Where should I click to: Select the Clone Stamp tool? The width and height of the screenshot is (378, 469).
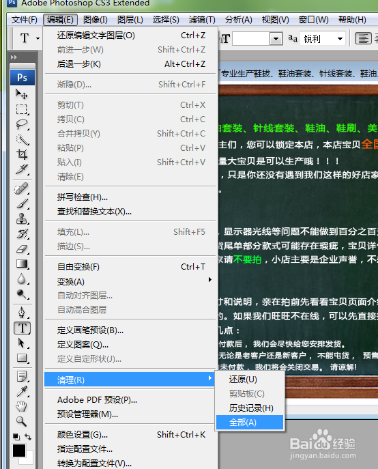click(22, 219)
